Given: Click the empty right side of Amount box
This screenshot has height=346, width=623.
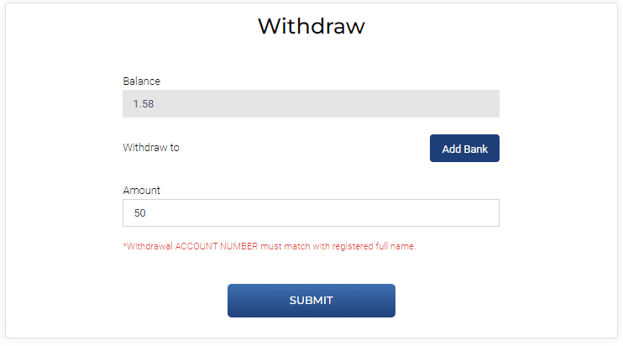Looking at the screenshot, I should [397, 213].
